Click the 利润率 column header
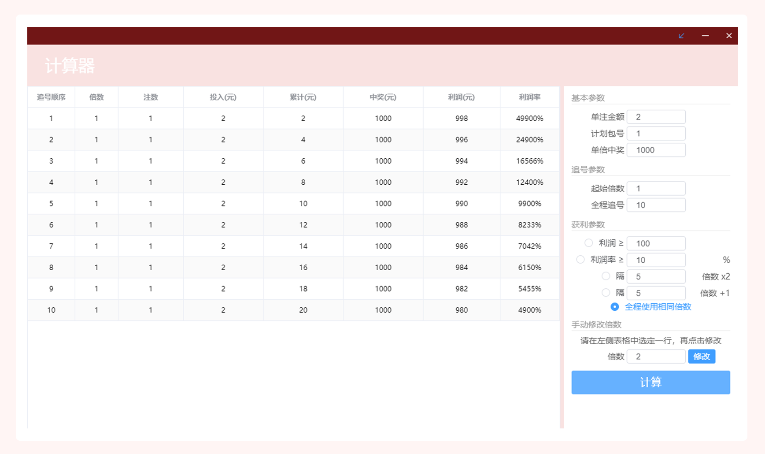This screenshot has width=765, height=454. click(529, 97)
